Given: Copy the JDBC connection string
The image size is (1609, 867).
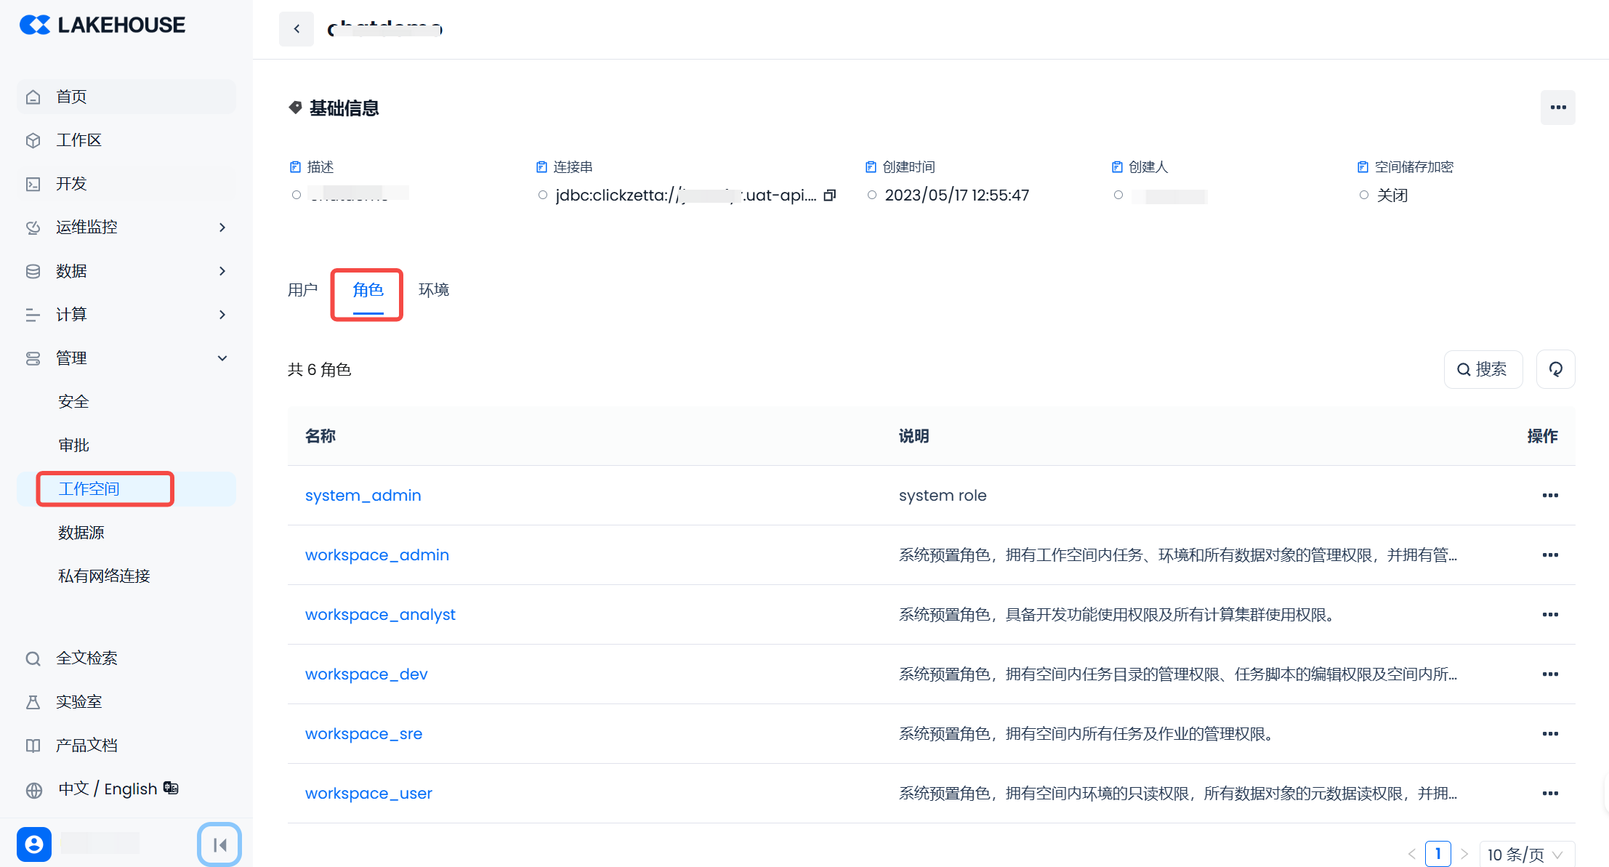Looking at the screenshot, I should coord(830,195).
